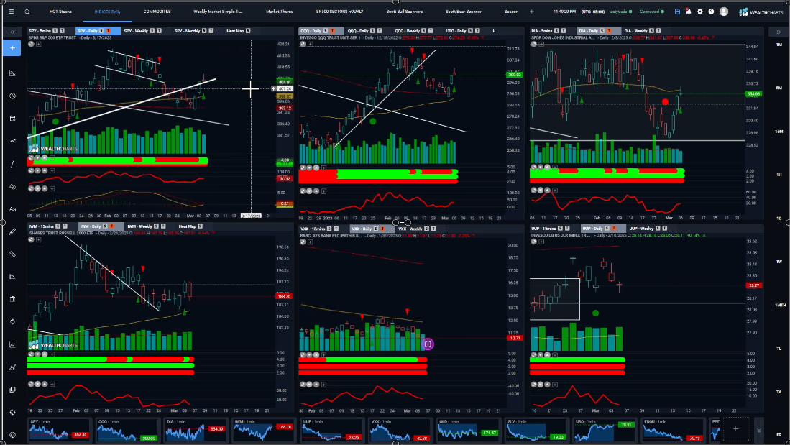The width and height of the screenshot is (790, 445).
Task: Open the COMMODITIES workspace tab
Action: click(x=157, y=12)
